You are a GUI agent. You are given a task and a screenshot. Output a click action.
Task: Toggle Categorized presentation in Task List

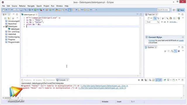(x=155, y=18)
